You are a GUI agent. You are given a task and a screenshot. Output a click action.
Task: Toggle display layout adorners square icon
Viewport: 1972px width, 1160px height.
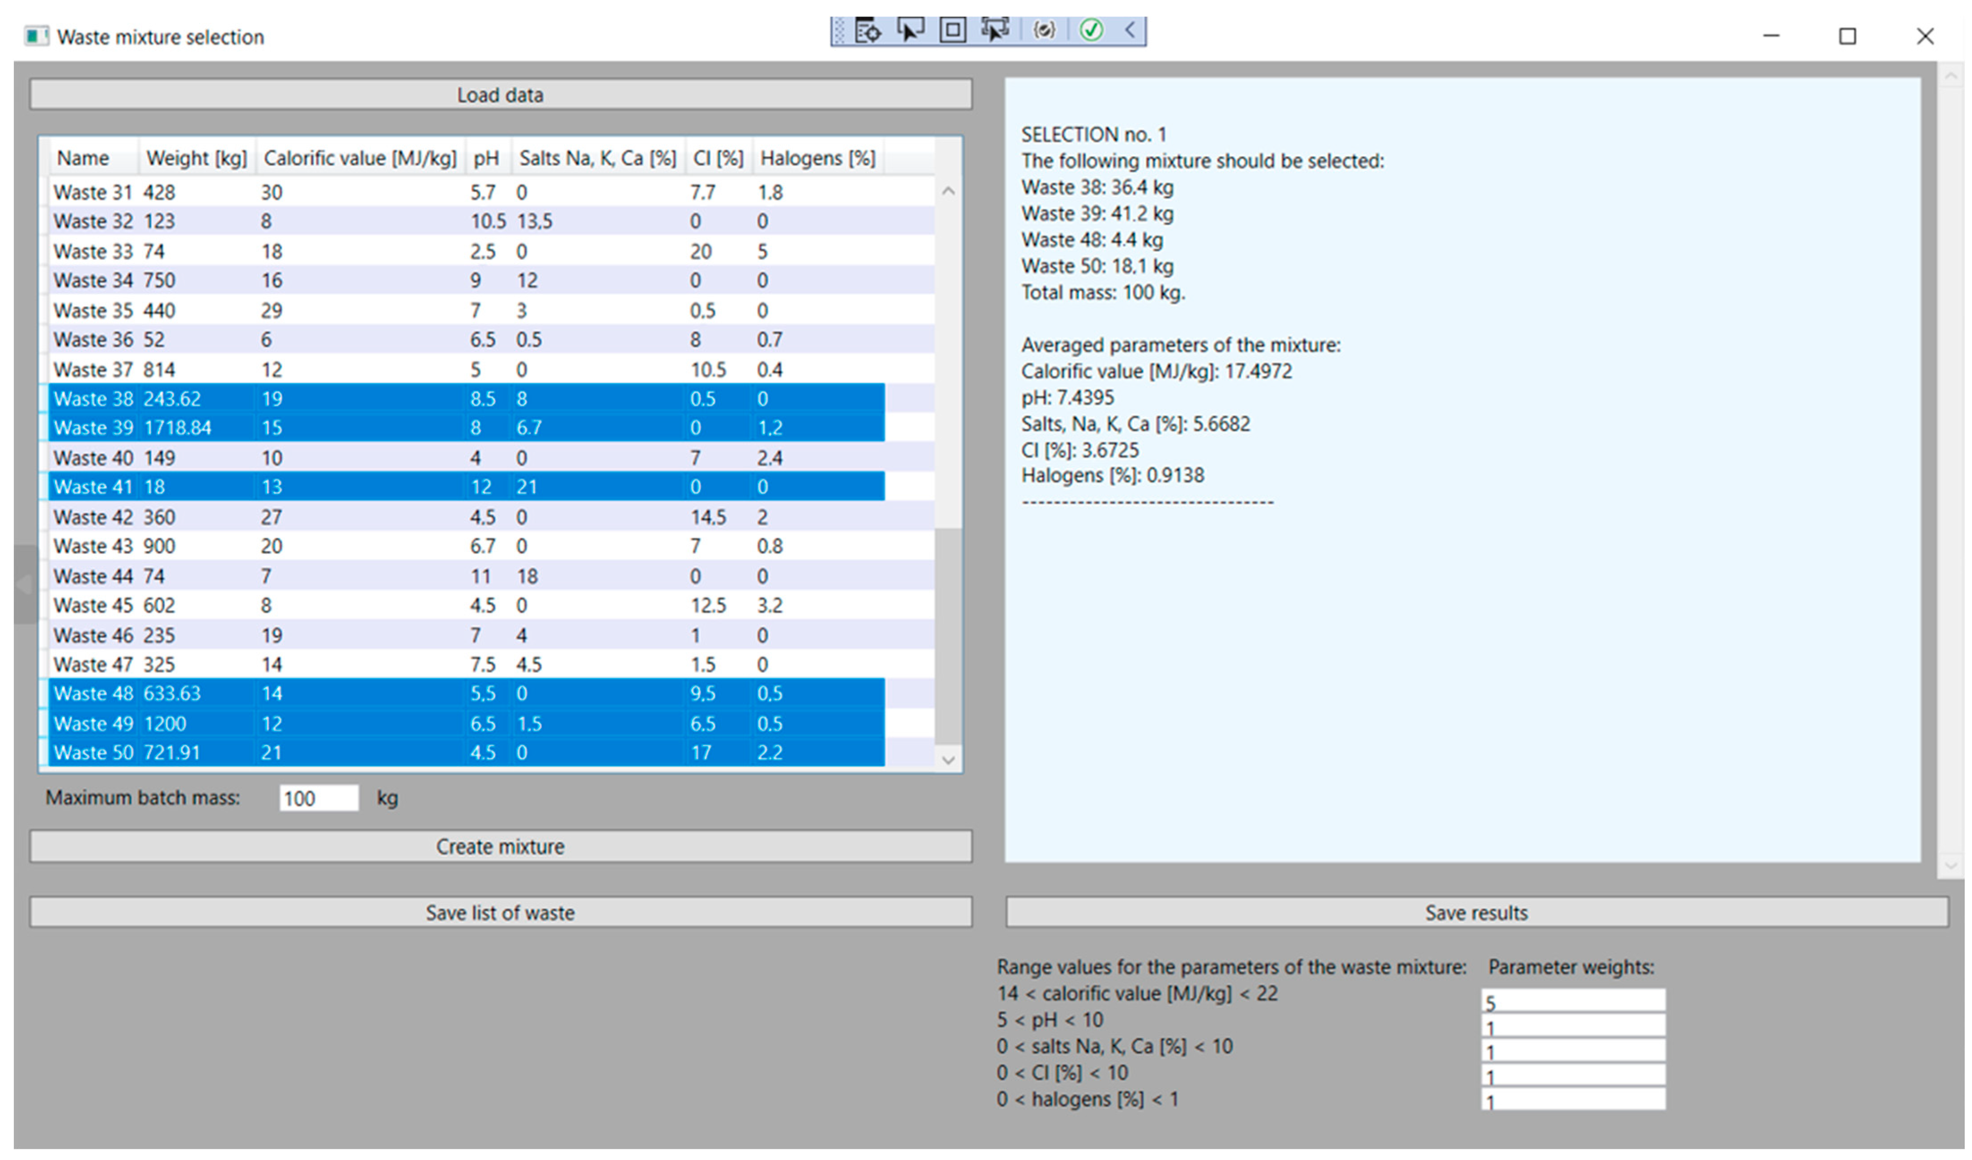tap(952, 30)
